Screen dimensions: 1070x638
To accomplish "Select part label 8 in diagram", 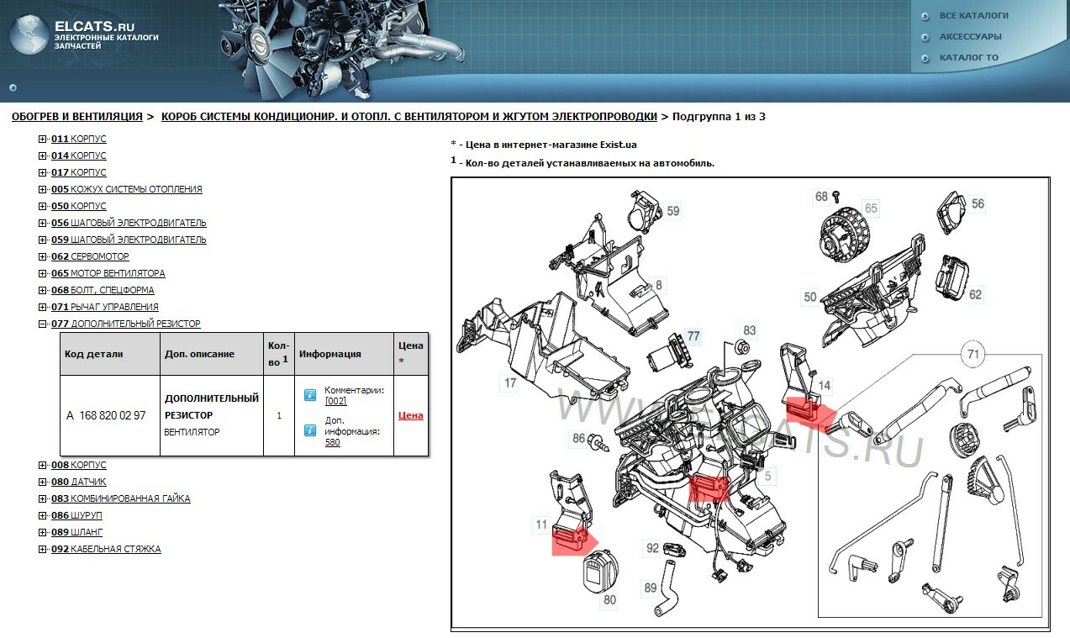I will pos(659,285).
